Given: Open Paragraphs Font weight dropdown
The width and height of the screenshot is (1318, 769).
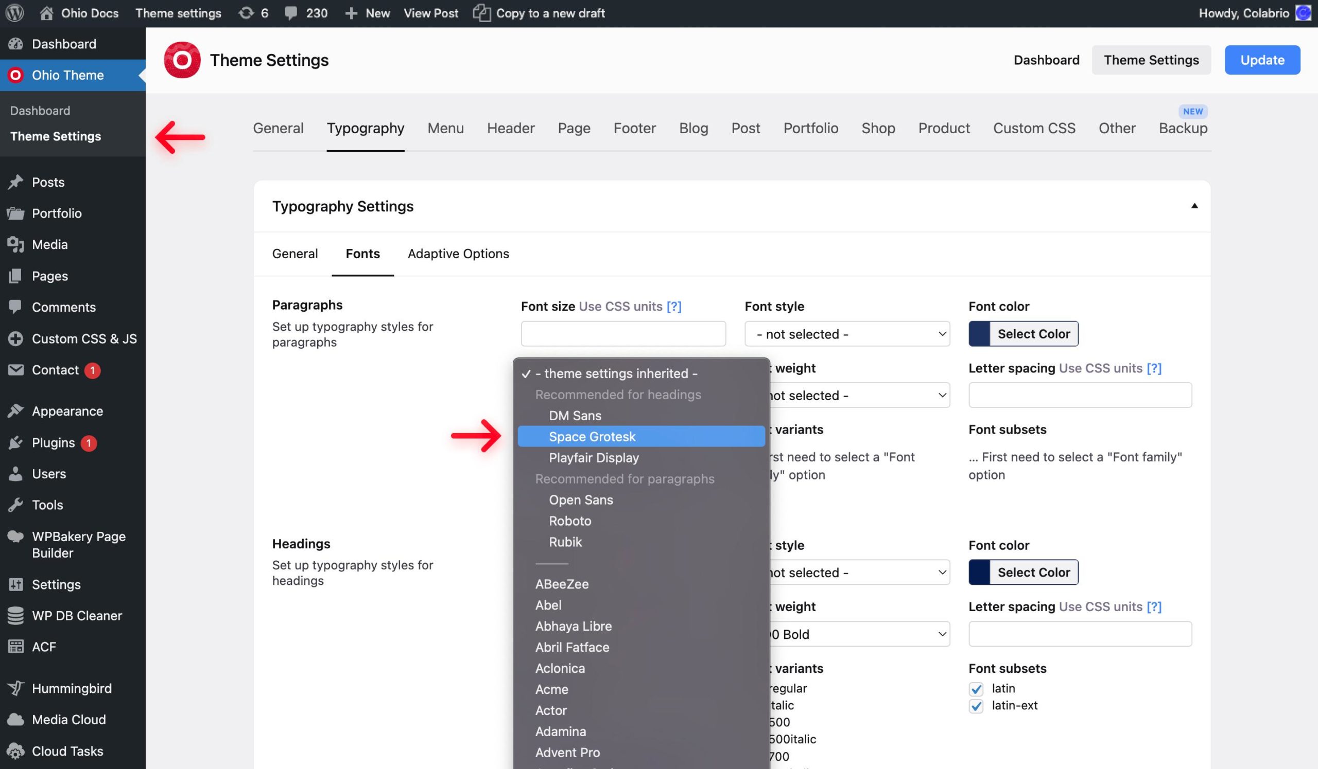Looking at the screenshot, I should (860, 396).
